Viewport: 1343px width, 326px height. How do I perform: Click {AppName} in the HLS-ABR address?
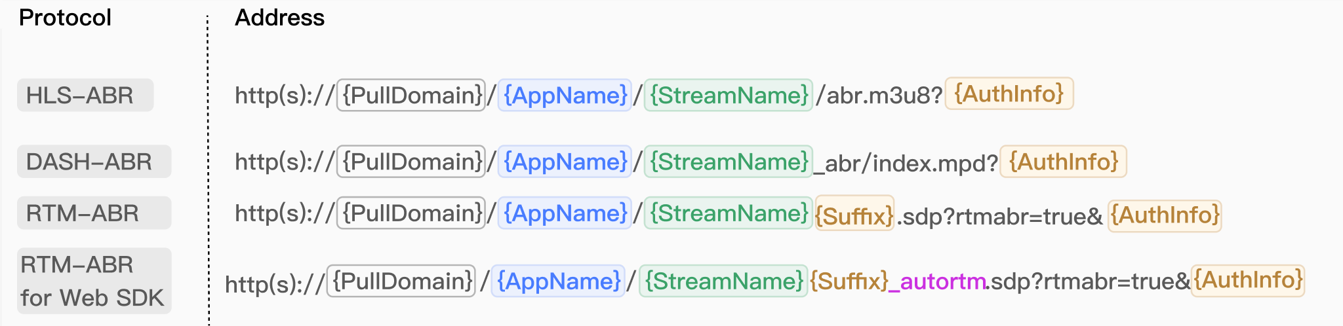click(565, 96)
